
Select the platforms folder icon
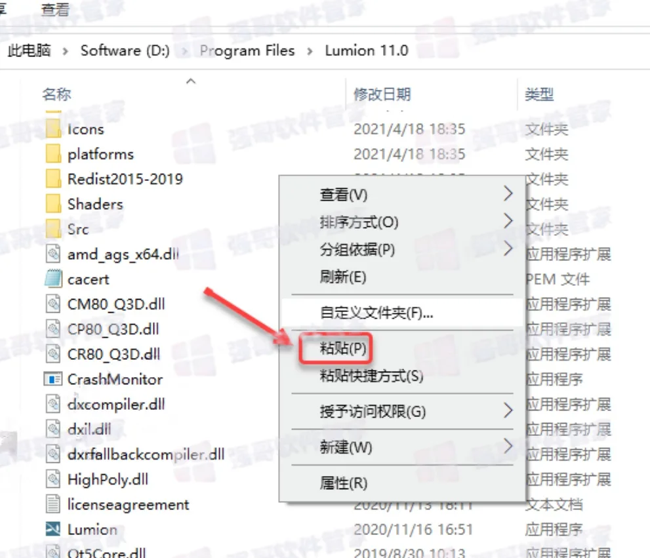coord(53,154)
